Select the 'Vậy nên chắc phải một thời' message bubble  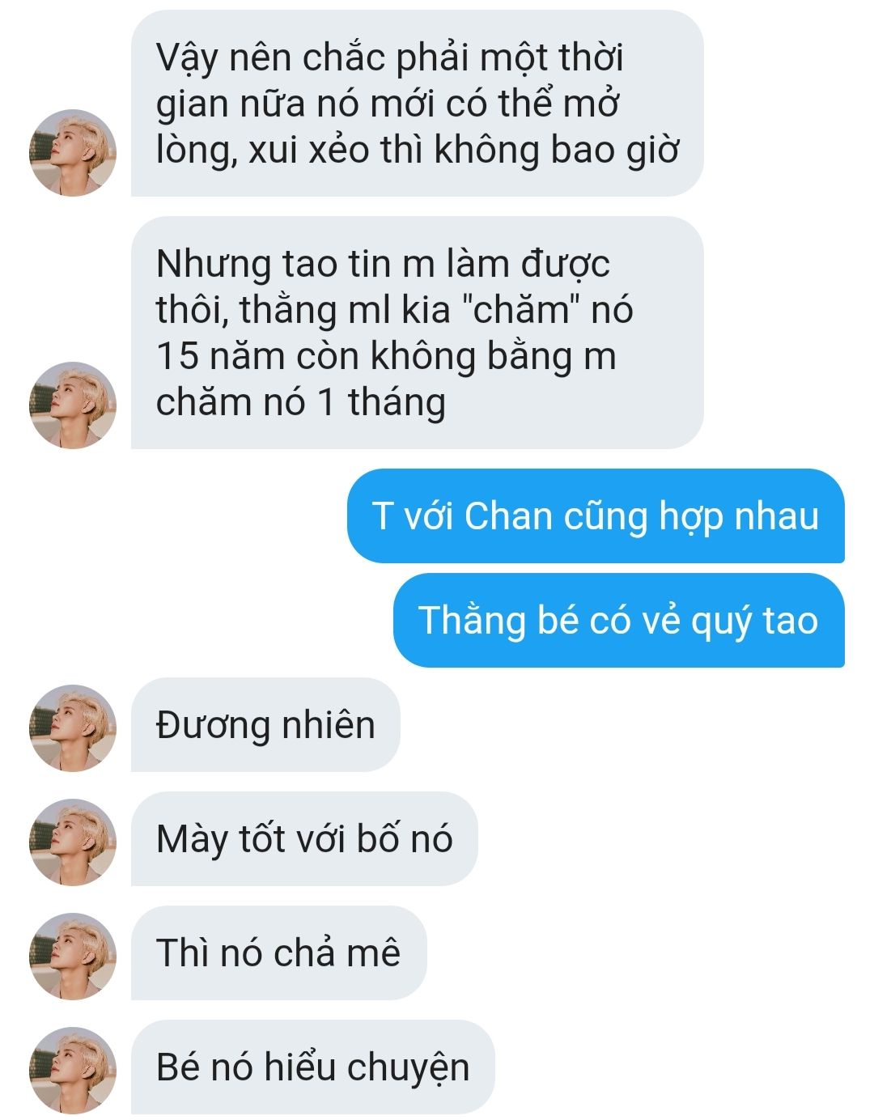pyautogui.click(x=417, y=104)
